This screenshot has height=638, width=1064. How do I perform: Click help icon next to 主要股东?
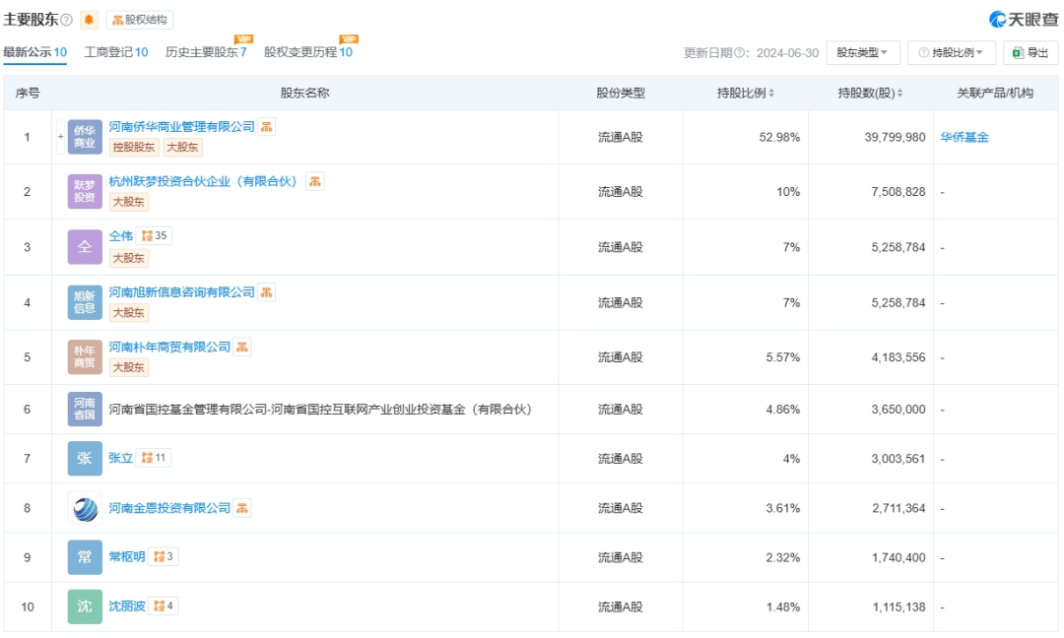[x=66, y=20]
